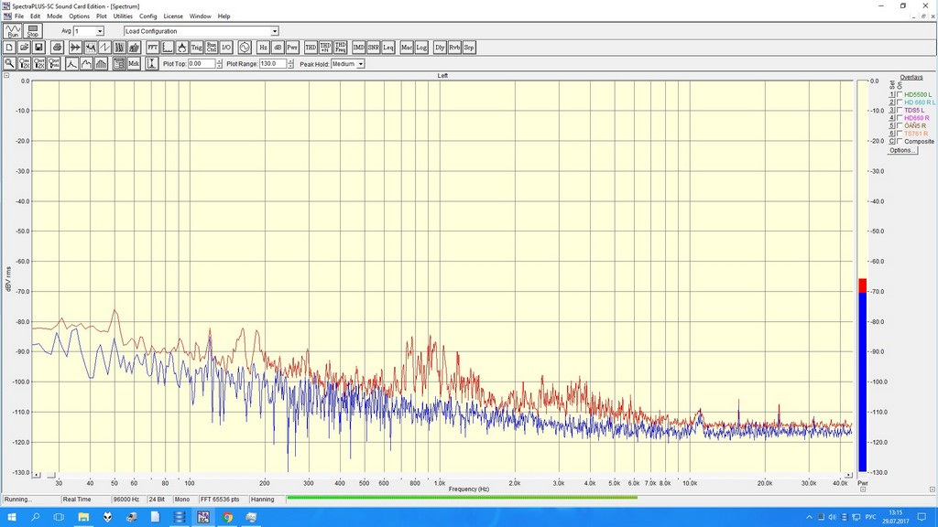The image size is (938, 527).
Task: Open the File menu
Action: tap(19, 16)
